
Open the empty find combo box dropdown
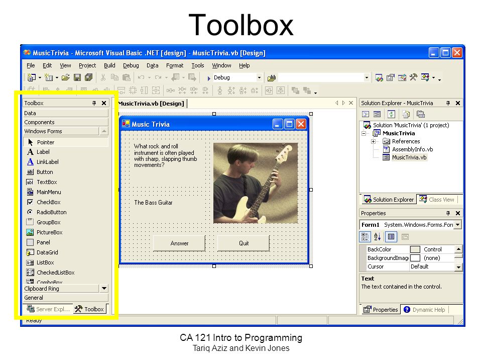pos(367,77)
